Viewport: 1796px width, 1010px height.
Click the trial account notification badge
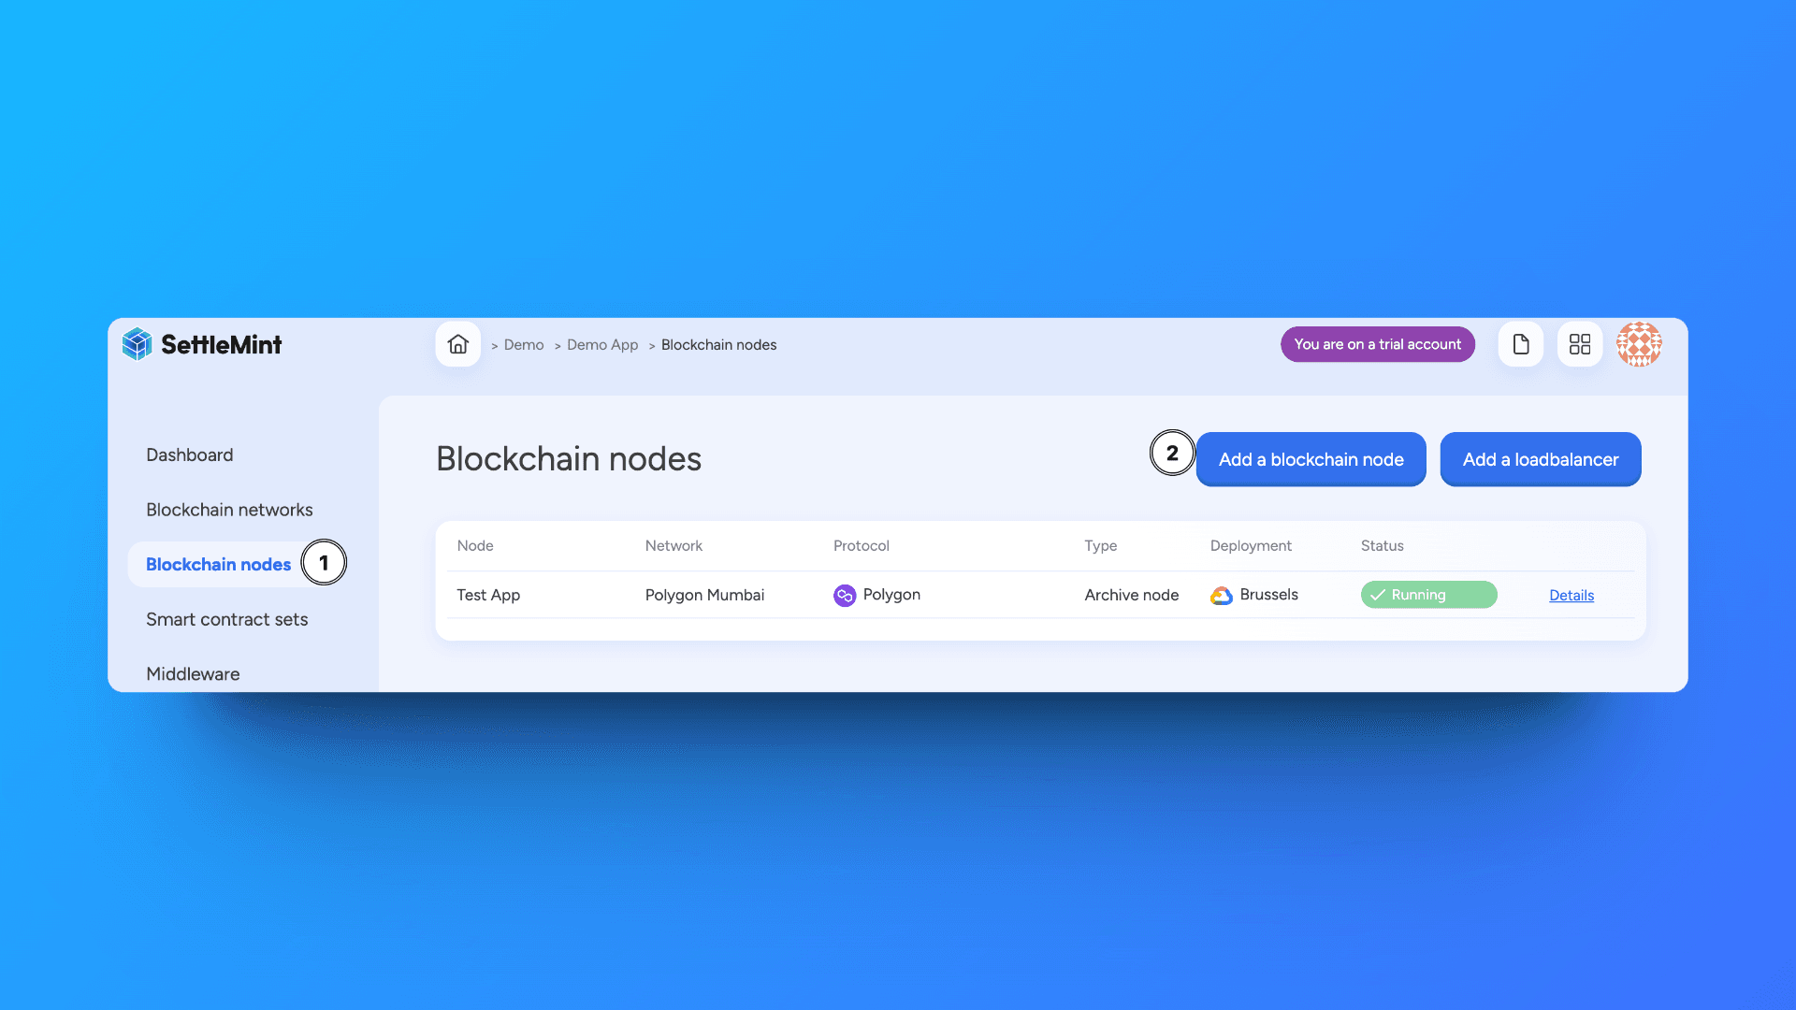pos(1378,344)
